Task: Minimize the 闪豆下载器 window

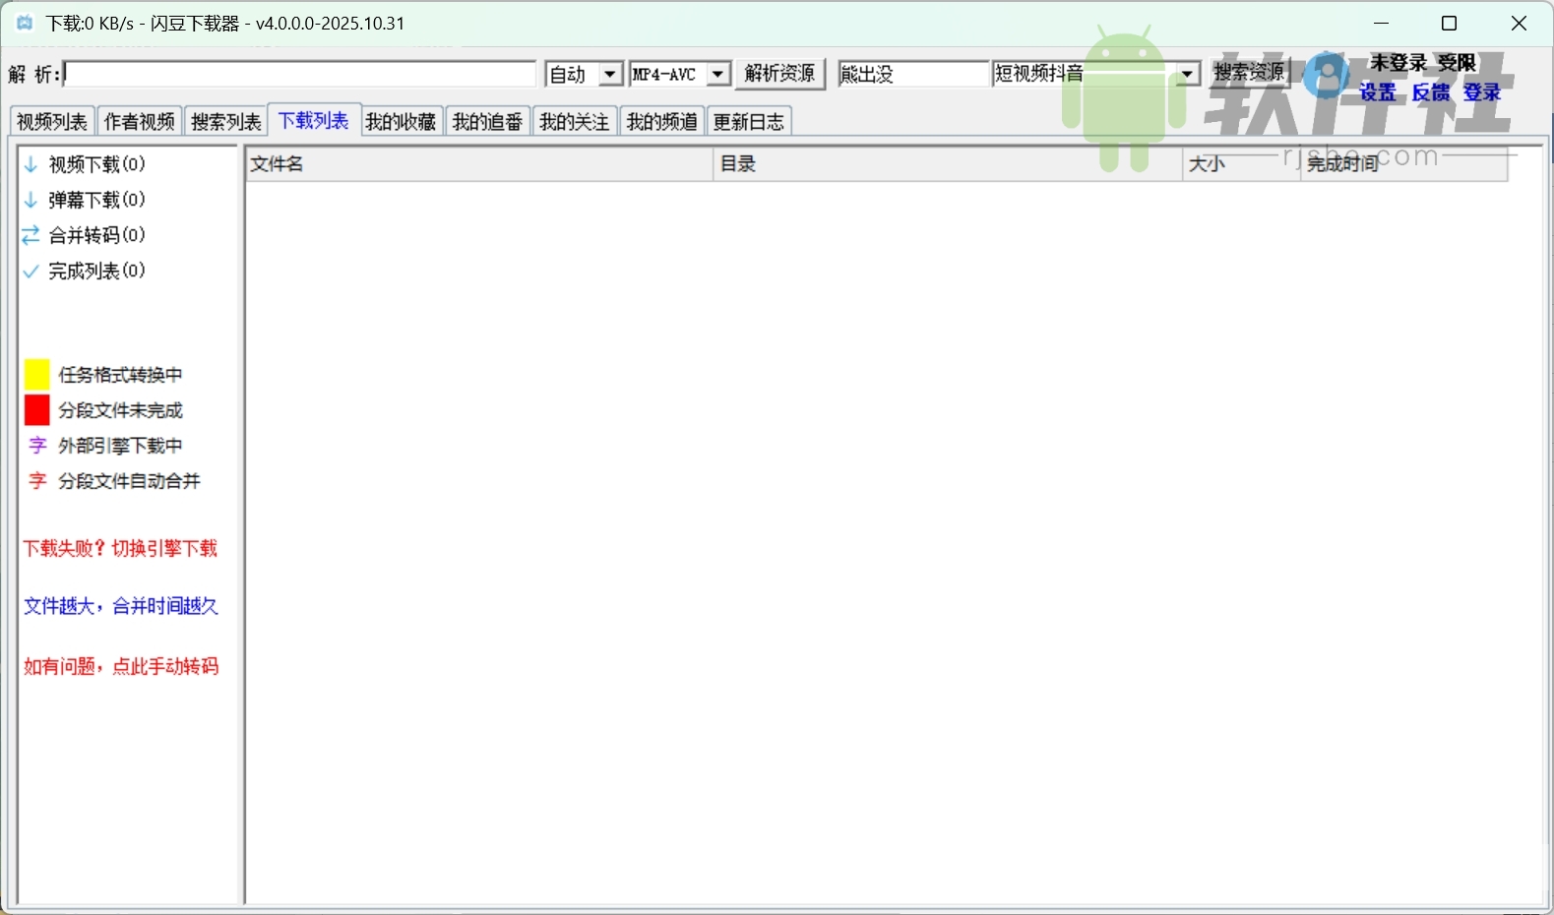Action: coord(1382,23)
